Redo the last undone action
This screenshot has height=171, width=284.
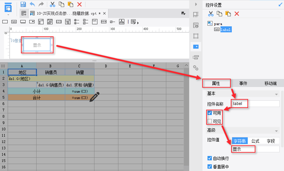pos(41,4)
